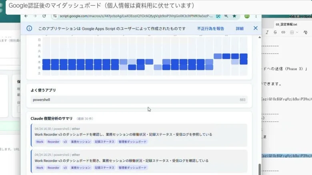The width and height of the screenshot is (312, 175).
Task: Switch to the 03_設定情報.txt tab in the editor
Action: [x=286, y=24]
